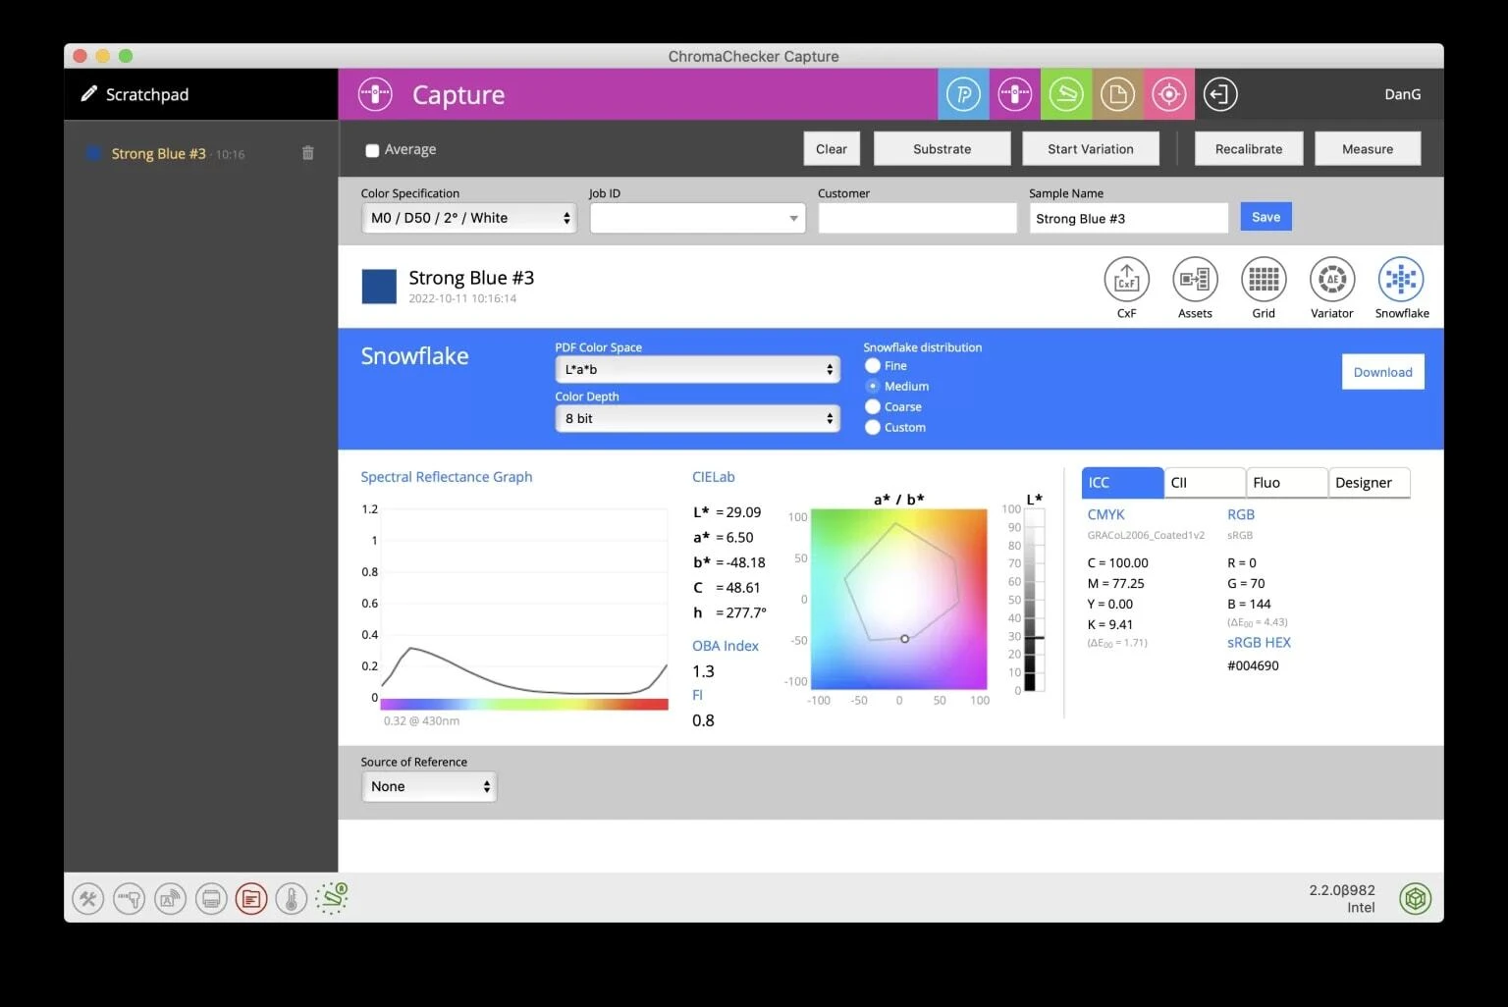The height and width of the screenshot is (1007, 1508).
Task: Open the Variator tool icon
Action: click(1332, 281)
